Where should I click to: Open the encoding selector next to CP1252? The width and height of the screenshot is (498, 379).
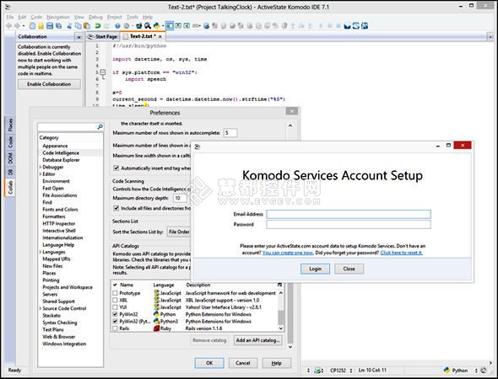pyautogui.click(x=351, y=370)
